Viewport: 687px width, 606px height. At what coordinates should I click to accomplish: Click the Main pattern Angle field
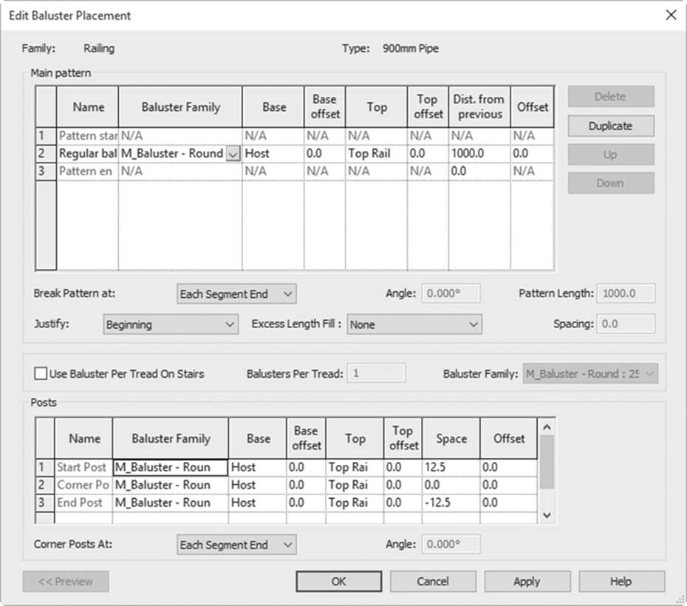click(451, 293)
